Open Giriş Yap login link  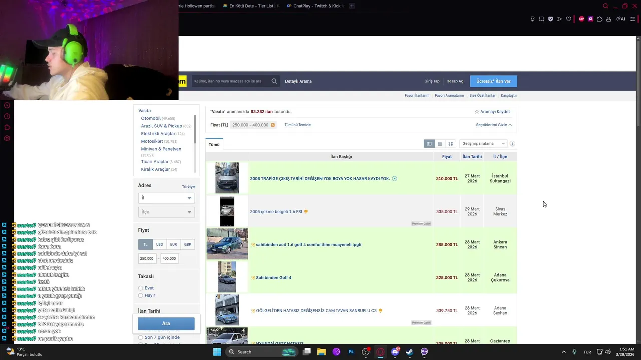(x=432, y=81)
